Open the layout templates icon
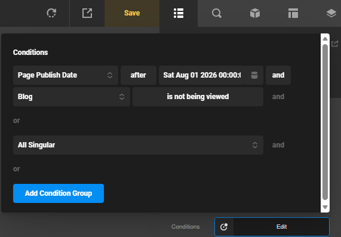The height and width of the screenshot is (237, 341). (293, 13)
